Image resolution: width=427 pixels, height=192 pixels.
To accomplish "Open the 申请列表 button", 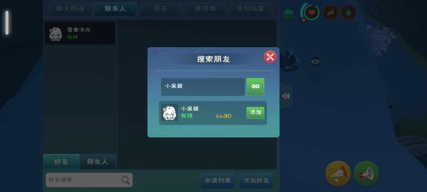I will 218,181.
